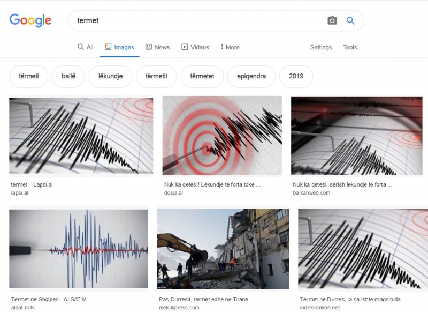Screen dimensions: 428x312
Task: Click the Google logo
Action: click(x=30, y=20)
